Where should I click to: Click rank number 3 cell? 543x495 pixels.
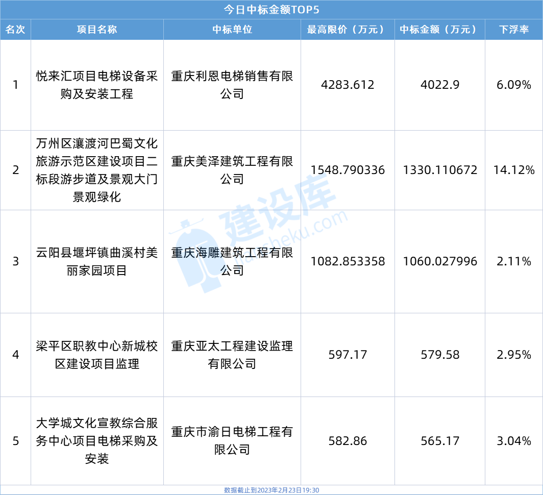click(x=16, y=261)
